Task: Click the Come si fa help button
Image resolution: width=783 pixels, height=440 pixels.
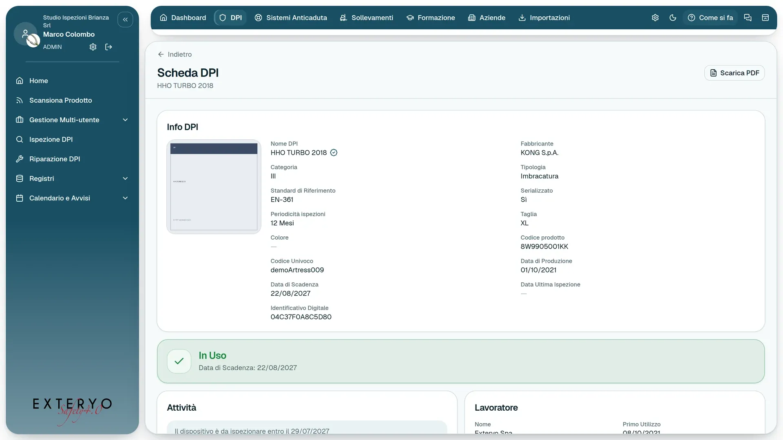Action: point(710,18)
